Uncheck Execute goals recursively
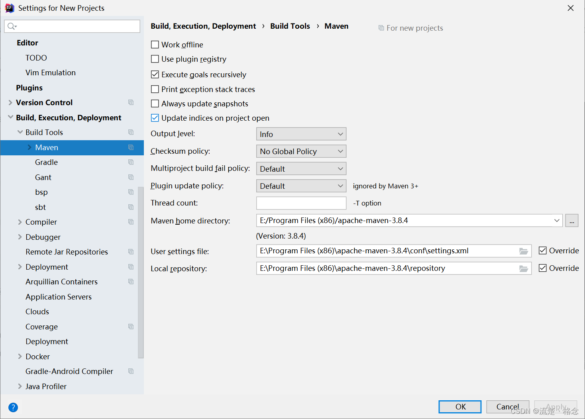Screen dimensions: 585x419 pyautogui.click(x=155, y=74)
